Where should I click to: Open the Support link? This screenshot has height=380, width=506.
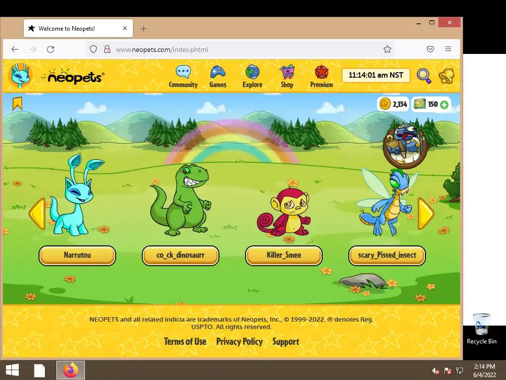coord(286,341)
